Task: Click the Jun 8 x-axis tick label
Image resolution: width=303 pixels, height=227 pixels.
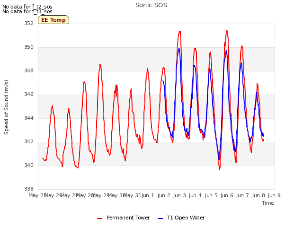Action: pyautogui.click(x=258, y=195)
